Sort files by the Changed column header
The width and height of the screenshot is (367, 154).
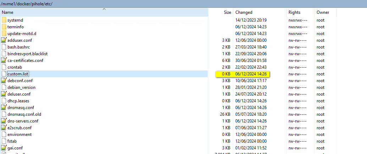click(x=259, y=12)
